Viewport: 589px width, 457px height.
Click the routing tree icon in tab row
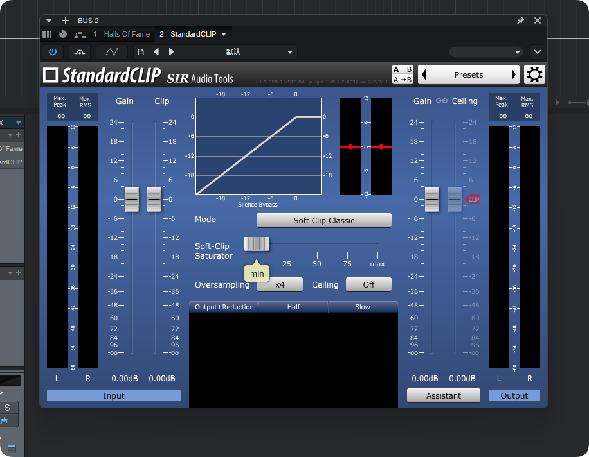click(x=80, y=34)
